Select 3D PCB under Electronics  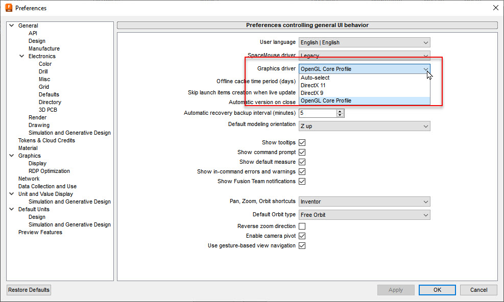(x=48, y=110)
